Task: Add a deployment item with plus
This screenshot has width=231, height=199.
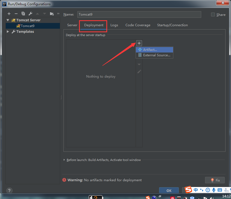Action: click(x=139, y=43)
